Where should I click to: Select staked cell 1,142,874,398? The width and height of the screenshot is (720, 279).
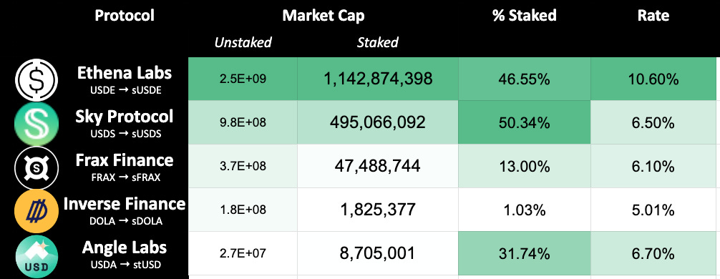(x=378, y=79)
